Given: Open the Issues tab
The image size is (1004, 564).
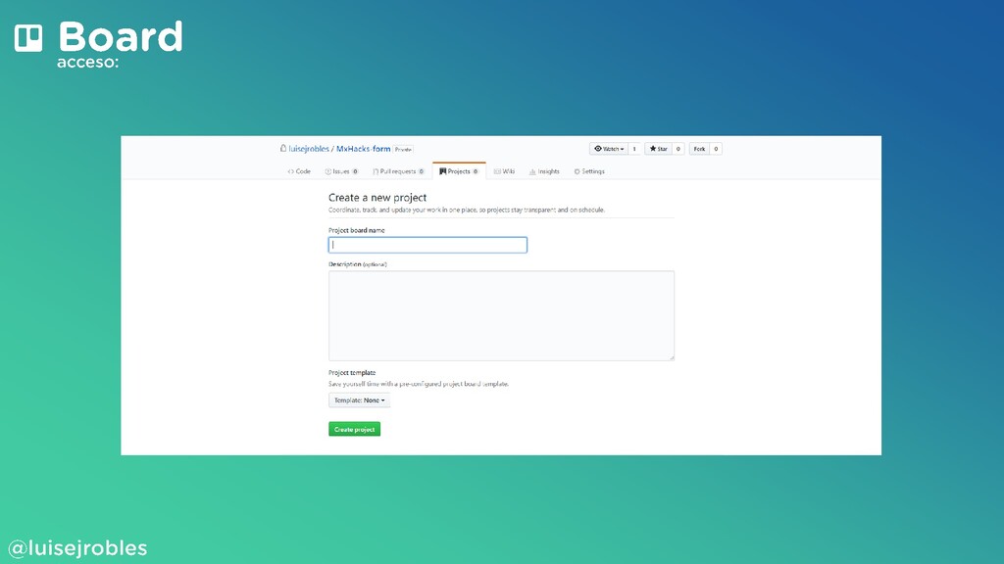Looking at the screenshot, I should pos(341,171).
